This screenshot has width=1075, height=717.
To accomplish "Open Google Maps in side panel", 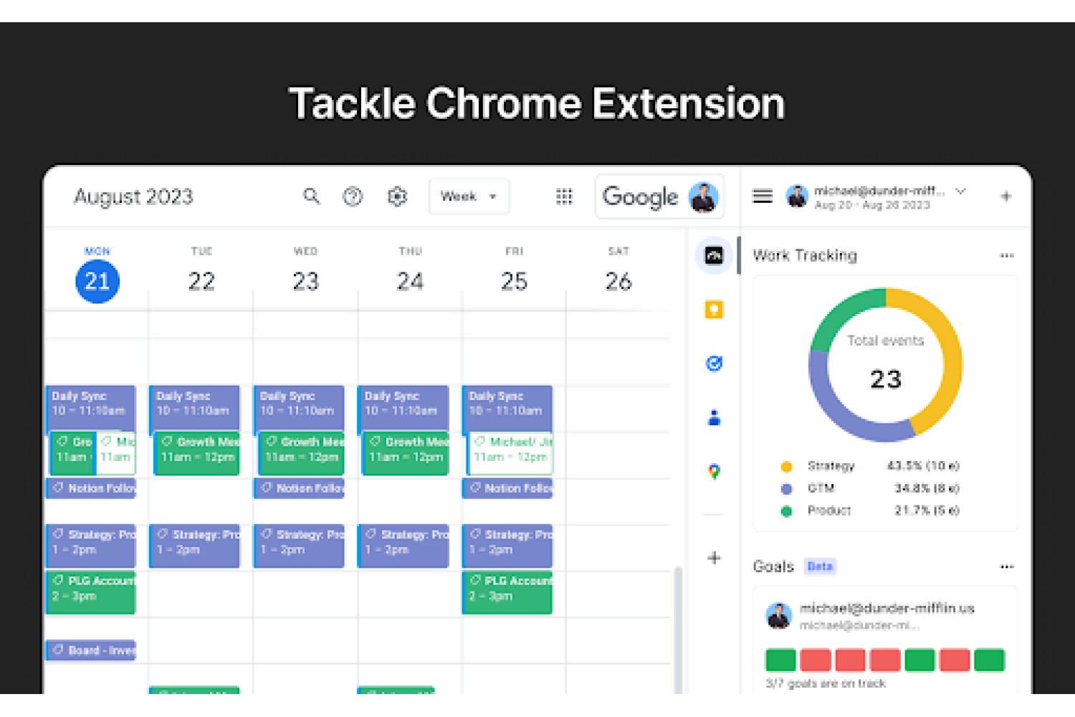I will [714, 471].
